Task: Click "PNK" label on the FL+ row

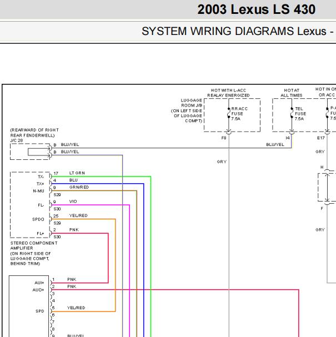Action: (74, 230)
